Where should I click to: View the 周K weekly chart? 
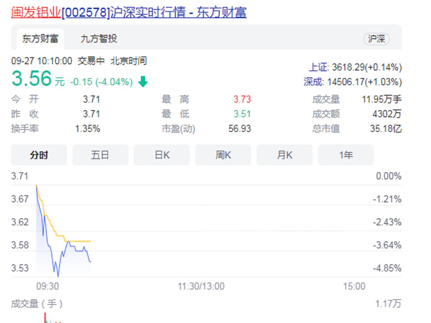pyautogui.click(x=223, y=155)
